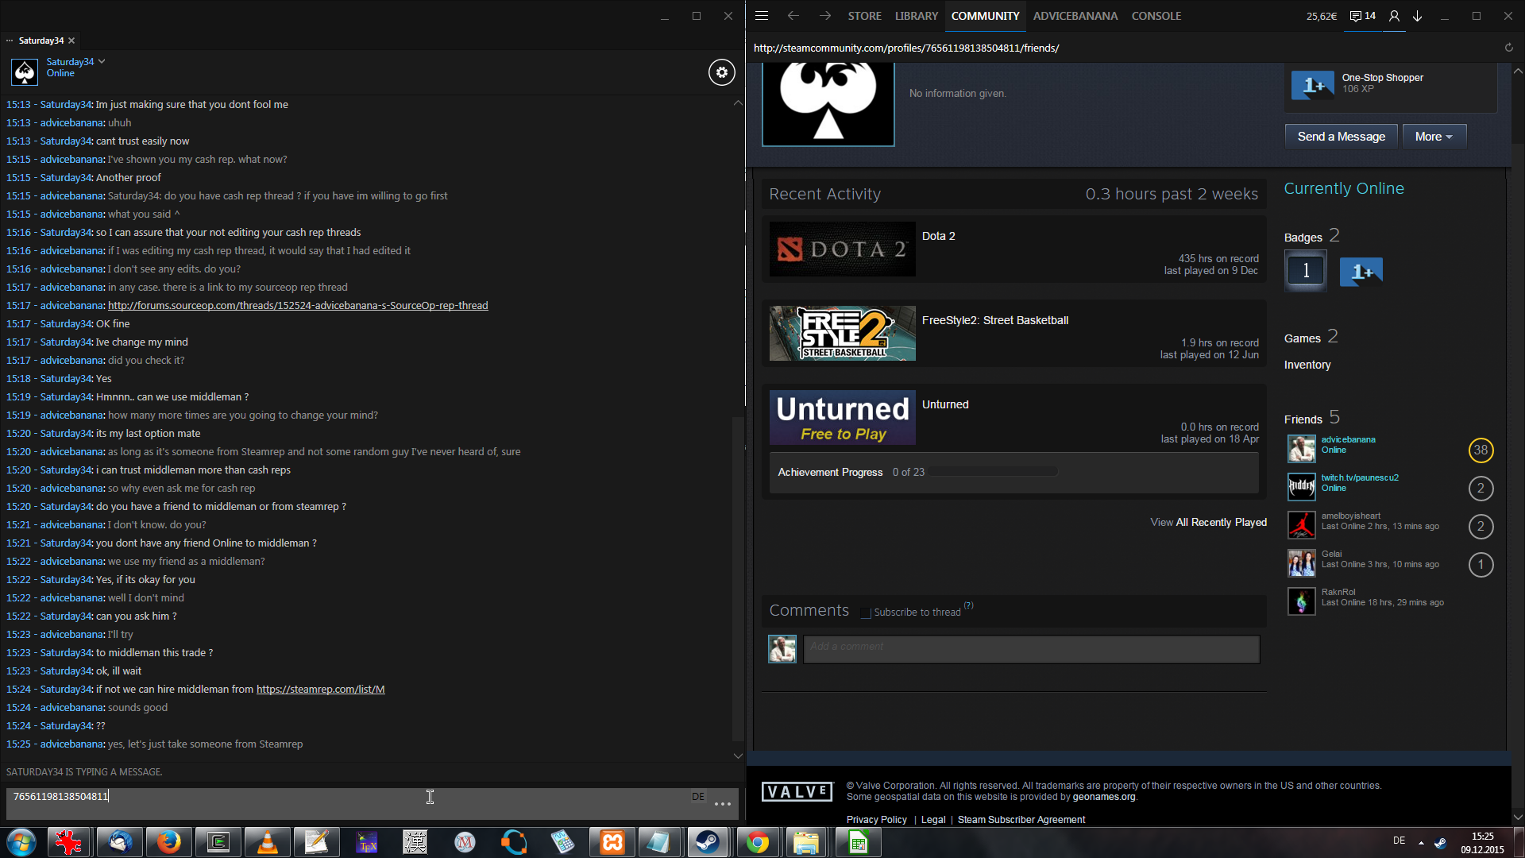The height and width of the screenshot is (858, 1525).
Task: Open the downloads arrow icon
Action: pyautogui.click(x=1417, y=16)
